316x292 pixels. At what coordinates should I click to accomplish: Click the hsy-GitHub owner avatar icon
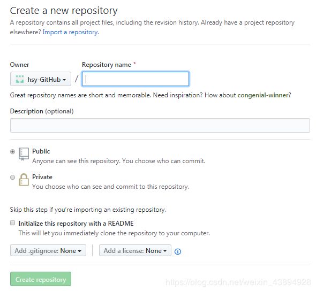tap(20, 79)
